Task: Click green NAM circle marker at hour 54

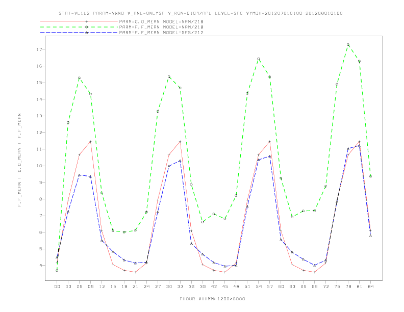Action: point(259,59)
